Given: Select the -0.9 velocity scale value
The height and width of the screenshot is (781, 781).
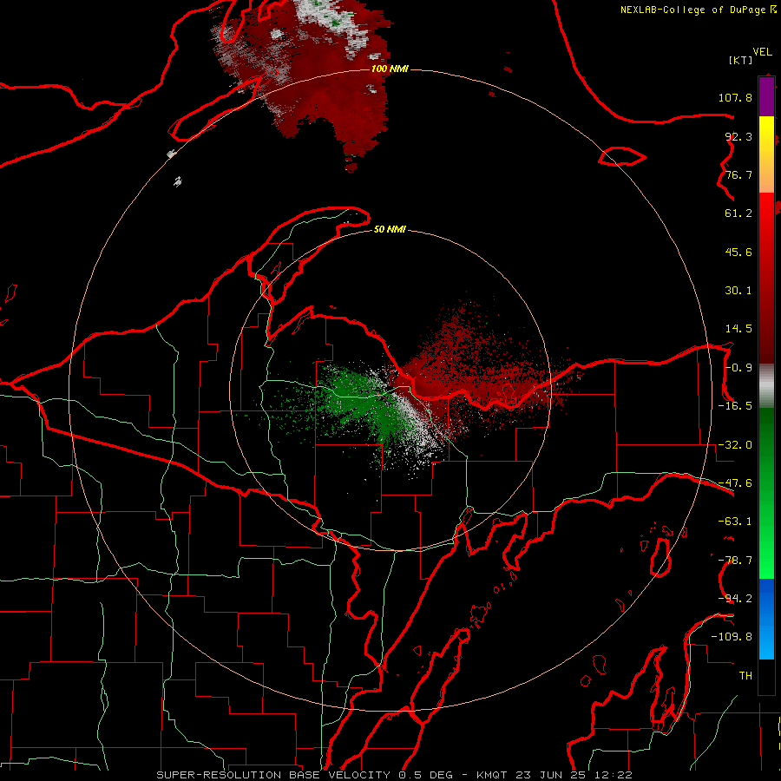Looking at the screenshot, I should pos(738,368).
